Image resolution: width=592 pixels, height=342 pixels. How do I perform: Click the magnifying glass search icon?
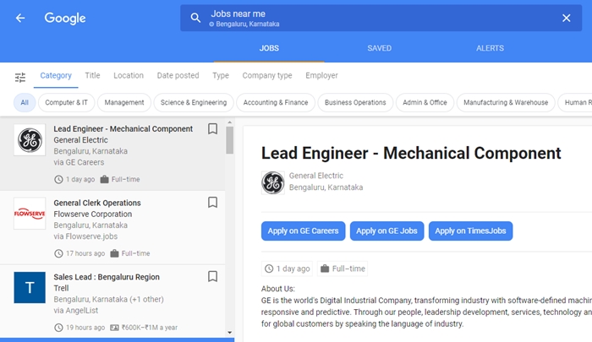(195, 18)
